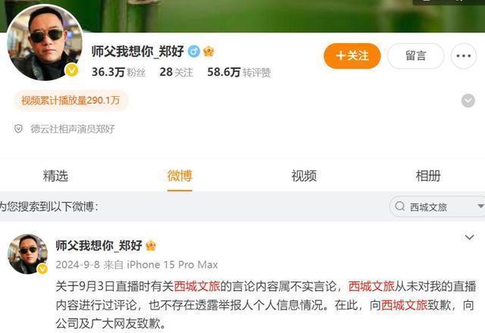Click the blue male gender icon
Image resolution: width=485 pixels, height=333 pixels.
(x=194, y=51)
